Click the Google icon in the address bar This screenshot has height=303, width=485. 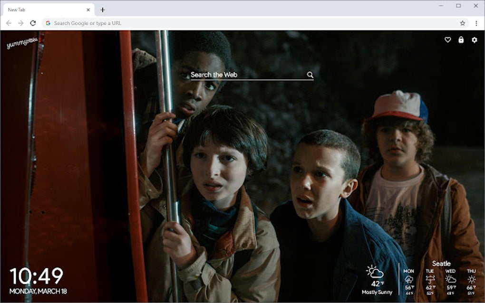(48, 22)
